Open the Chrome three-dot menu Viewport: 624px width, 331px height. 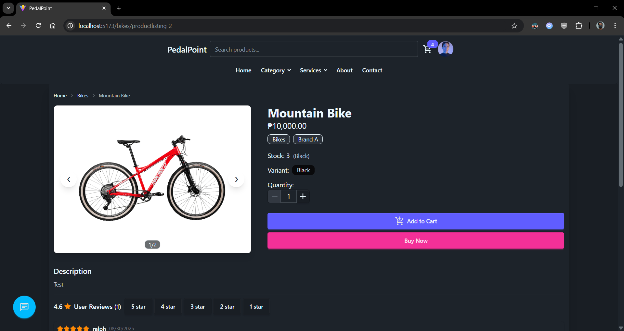click(615, 26)
